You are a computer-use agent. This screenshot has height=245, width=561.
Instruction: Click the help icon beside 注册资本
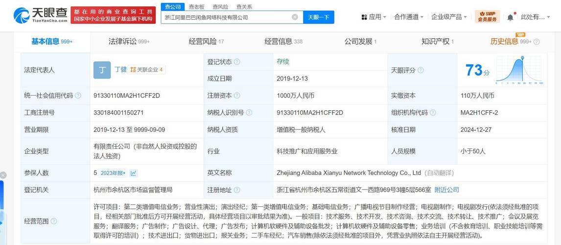[237, 96]
